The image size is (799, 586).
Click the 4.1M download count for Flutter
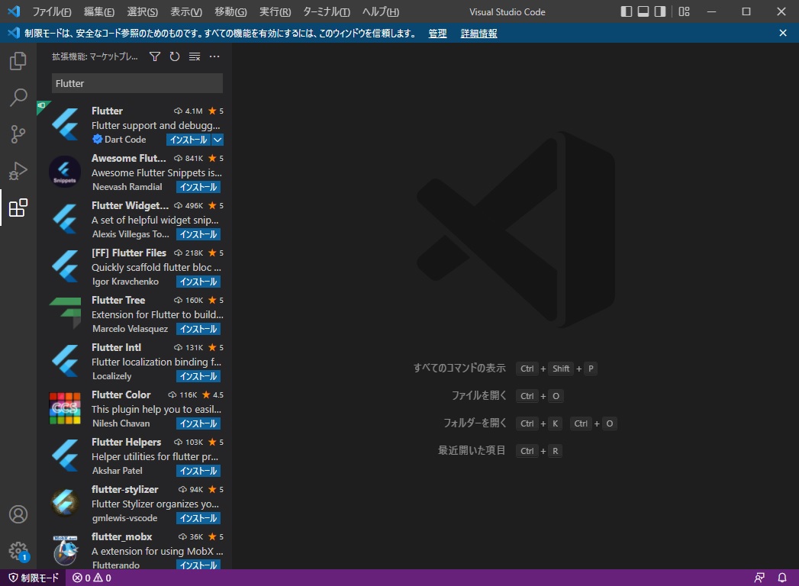188,111
